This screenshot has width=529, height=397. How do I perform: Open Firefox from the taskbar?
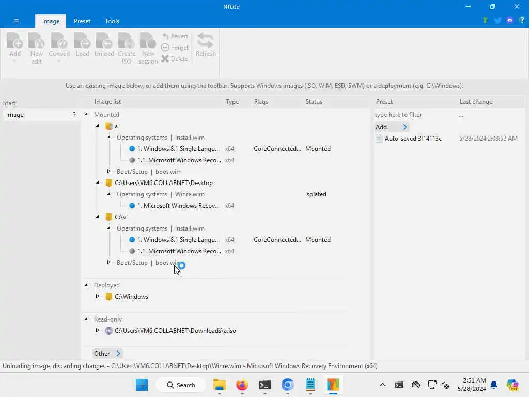click(242, 385)
